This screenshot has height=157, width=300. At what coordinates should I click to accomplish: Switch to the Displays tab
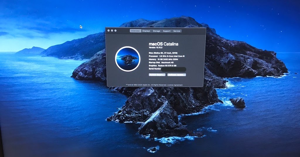point(146,31)
